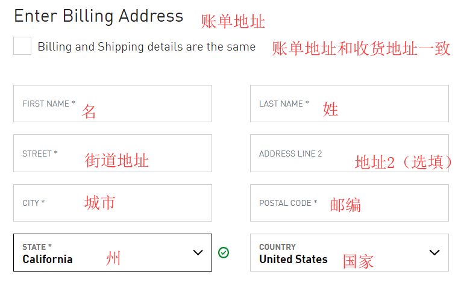
Task: Click the red 邮编 annotation
Action: pyautogui.click(x=345, y=205)
